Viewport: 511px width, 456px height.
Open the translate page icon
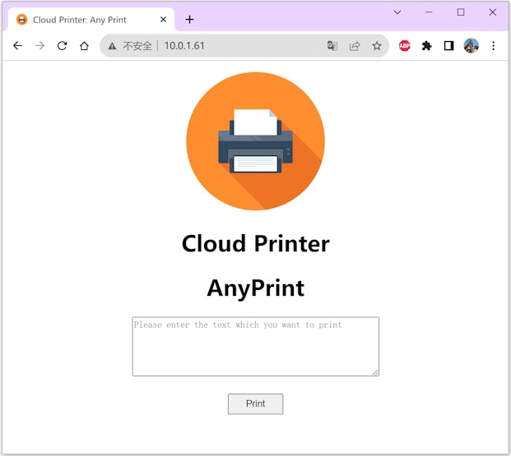pos(332,46)
